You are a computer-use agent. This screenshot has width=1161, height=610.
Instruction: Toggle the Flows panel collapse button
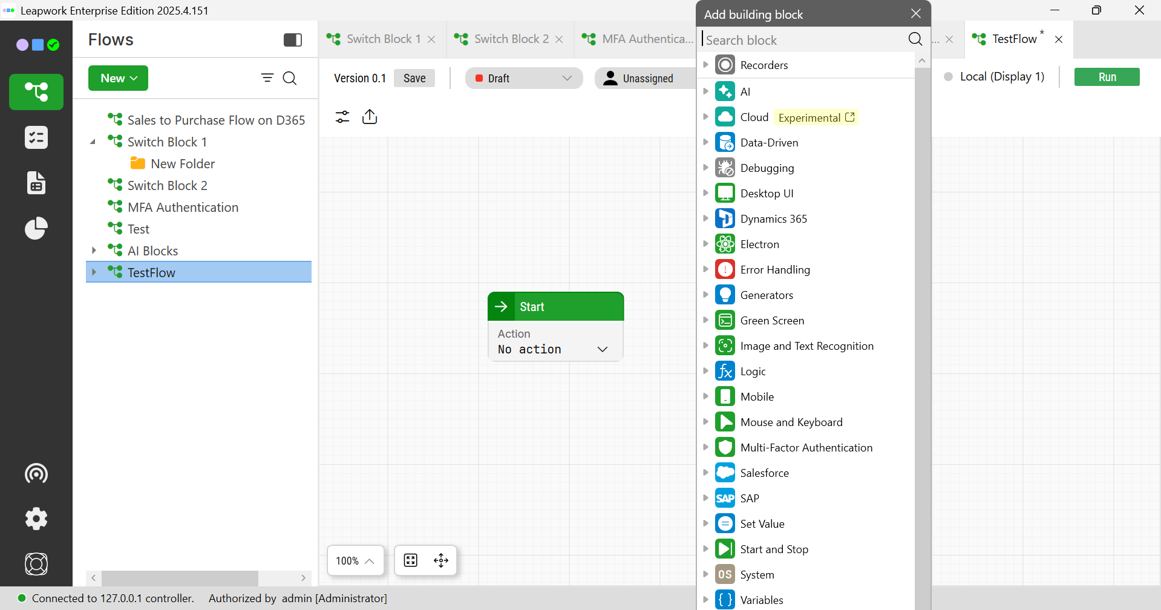pyautogui.click(x=293, y=40)
